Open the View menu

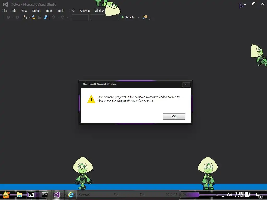coord(24,11)
